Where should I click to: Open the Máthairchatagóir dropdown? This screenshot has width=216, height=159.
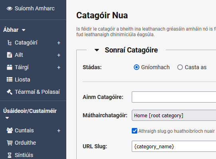click(174, 115)
